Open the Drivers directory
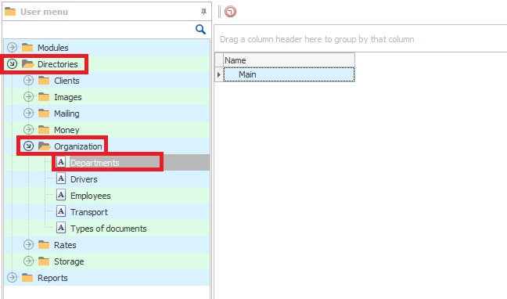Image resolution: width=507 pixels, height=299 pixels. click(x=84, y=179)
